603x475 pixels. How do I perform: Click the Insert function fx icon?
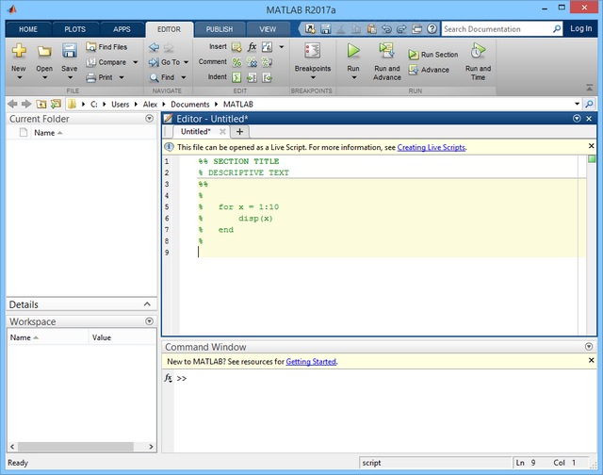pyautogui.click(x=252, y=46)
